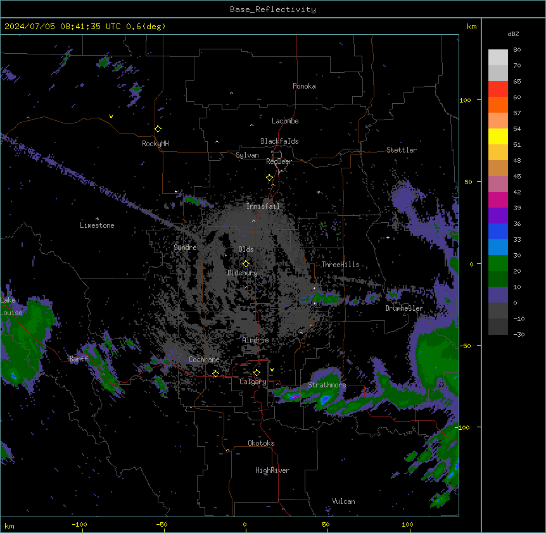Click the yellow v marker northwest of RockyMH
The image size is (546, 533).
coord(111,116)
